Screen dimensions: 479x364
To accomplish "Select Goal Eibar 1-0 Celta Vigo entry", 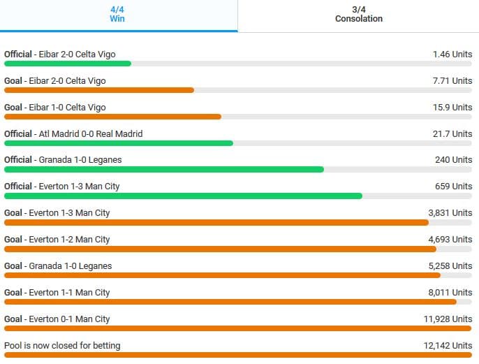I will pos(55,107).
